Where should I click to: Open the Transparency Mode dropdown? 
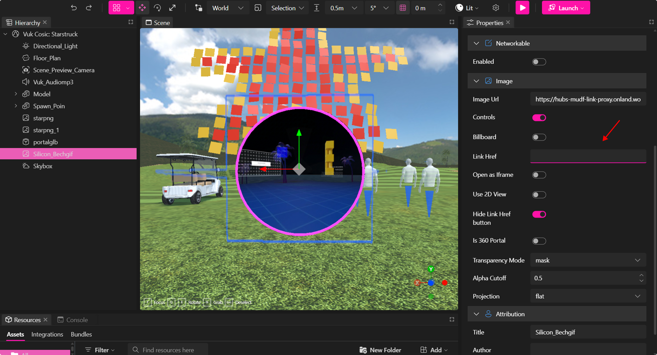587,260
